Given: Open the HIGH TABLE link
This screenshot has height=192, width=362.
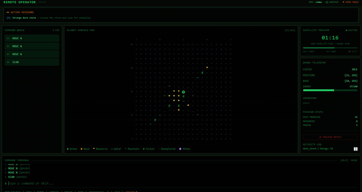Looking at the screenshot, I should point(350,2).
